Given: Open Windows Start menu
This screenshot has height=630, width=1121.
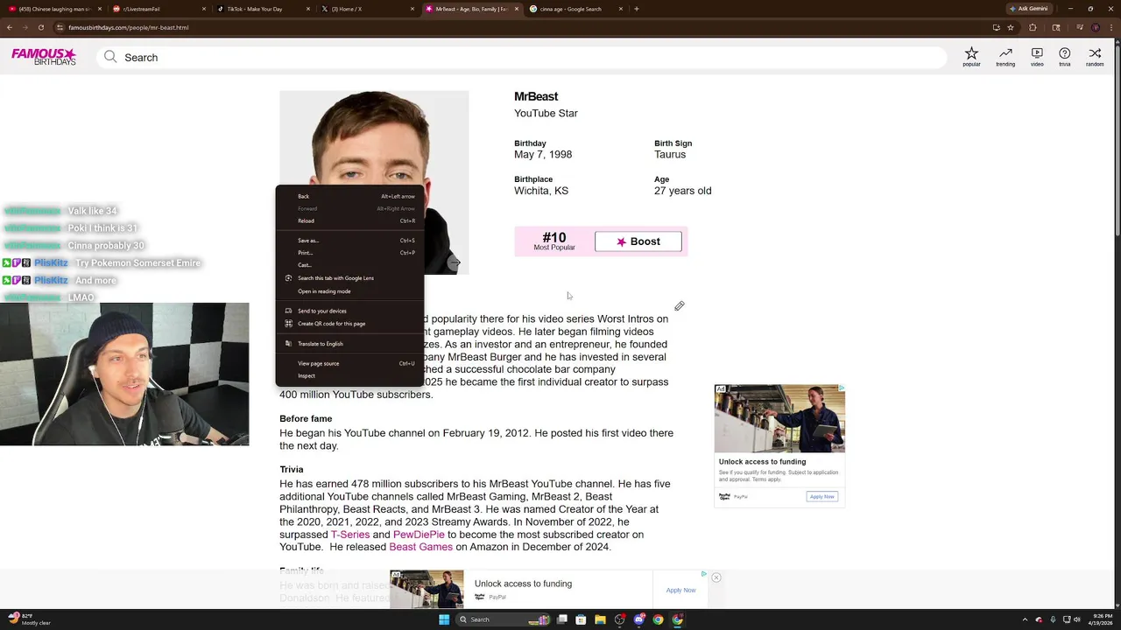Looking at the screenshot, I should point(444,619).
